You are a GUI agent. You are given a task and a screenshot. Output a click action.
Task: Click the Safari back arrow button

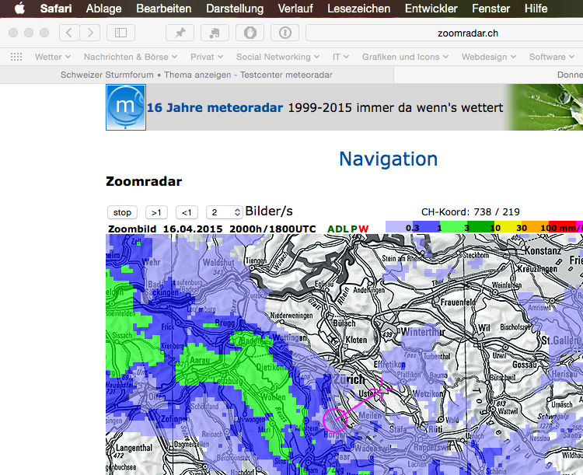(70, 33)
